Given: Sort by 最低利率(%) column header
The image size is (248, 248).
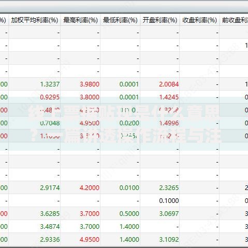Looking at the screenshot, I should pyautogui.click(x=120, y=20).
